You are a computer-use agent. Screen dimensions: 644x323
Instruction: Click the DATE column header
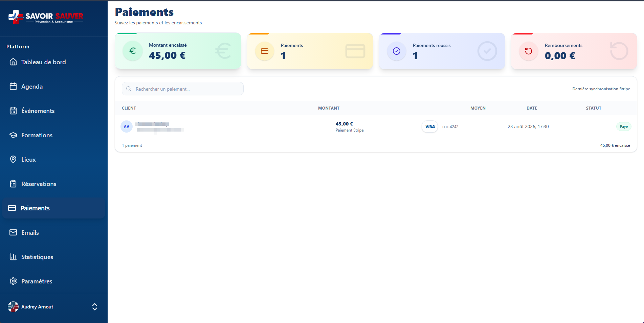point(532,108)
